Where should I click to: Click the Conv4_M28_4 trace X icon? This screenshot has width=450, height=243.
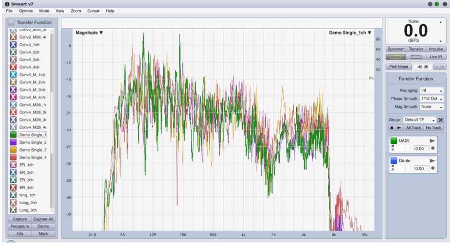coord(13,127)
